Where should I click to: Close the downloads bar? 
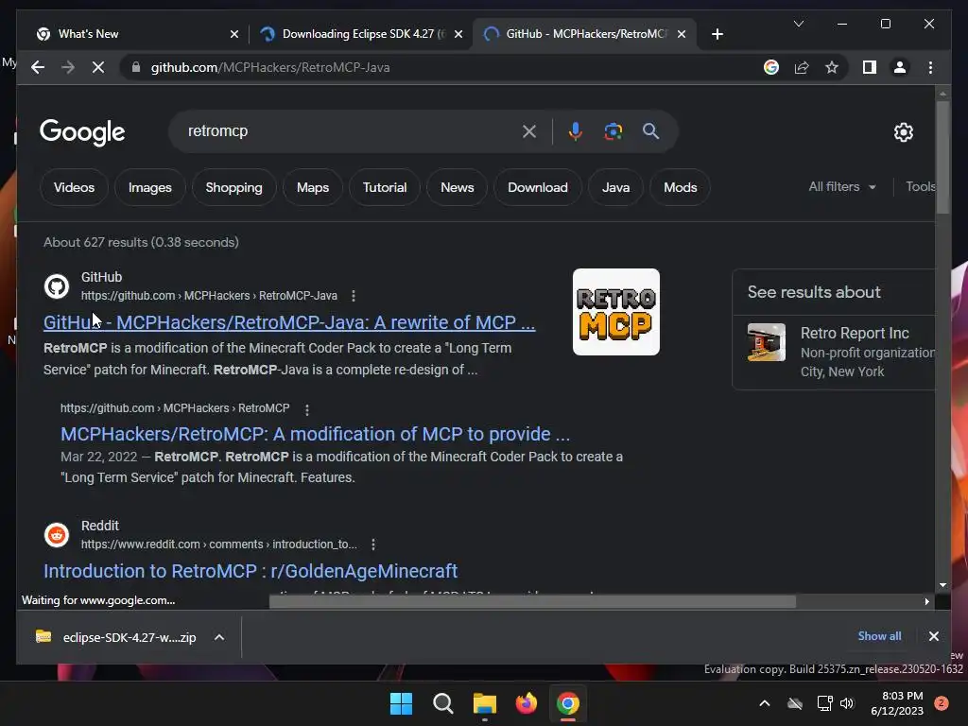click(933, 636)
